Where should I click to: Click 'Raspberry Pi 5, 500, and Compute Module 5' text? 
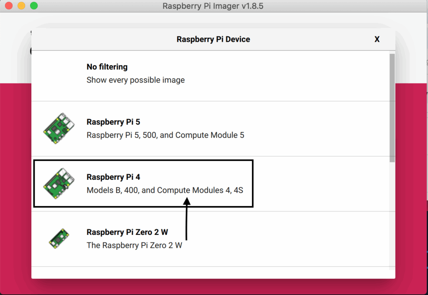166,135
